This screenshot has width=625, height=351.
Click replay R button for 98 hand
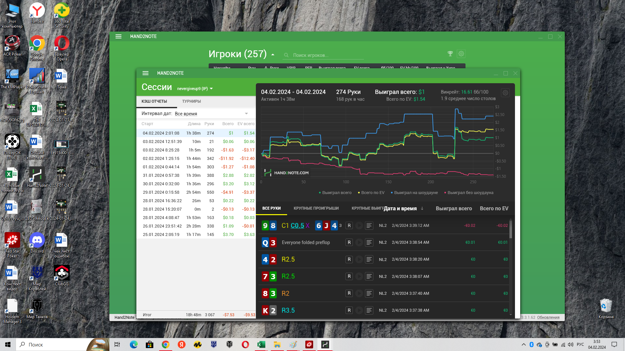point(349,226)
